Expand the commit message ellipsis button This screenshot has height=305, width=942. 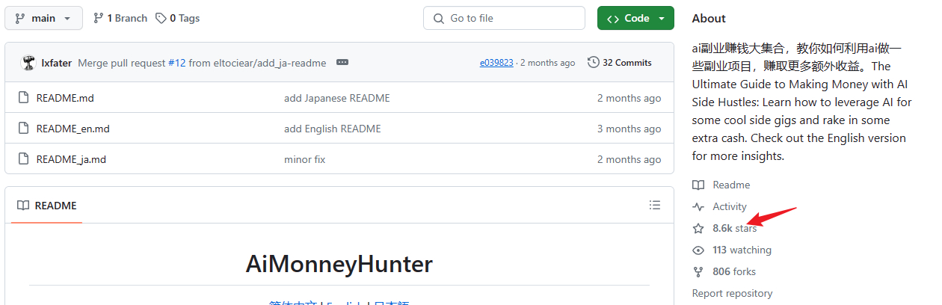click(342, 63)
